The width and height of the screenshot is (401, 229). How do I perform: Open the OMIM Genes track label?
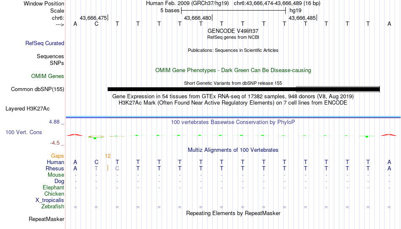coord(47,76)
